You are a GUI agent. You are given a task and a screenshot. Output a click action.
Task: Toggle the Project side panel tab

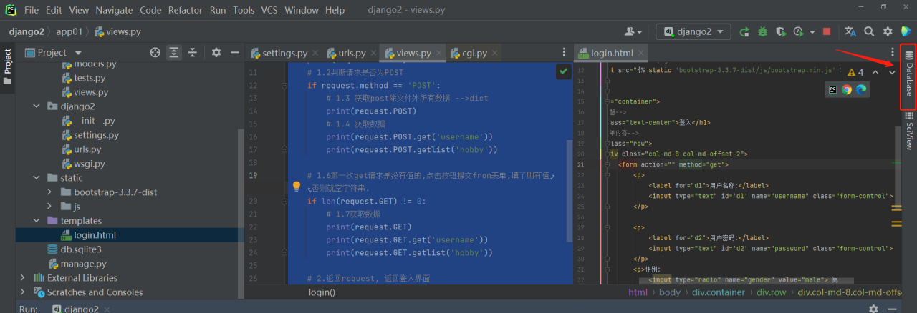[8, 66]
